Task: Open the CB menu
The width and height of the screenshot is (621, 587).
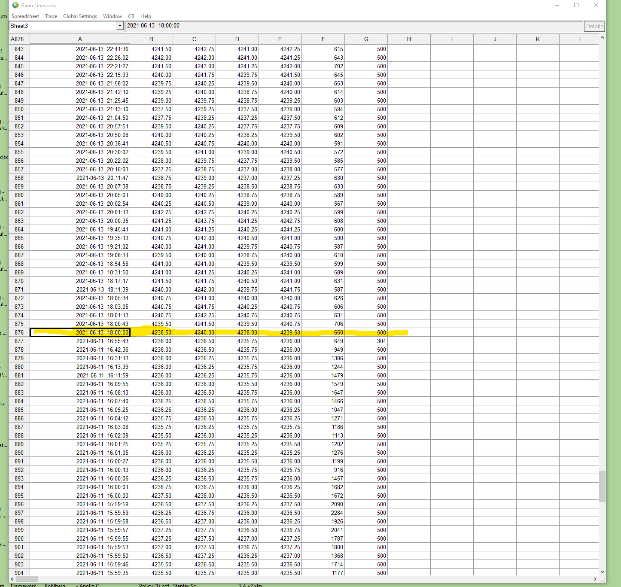Action: coord(131,16)
